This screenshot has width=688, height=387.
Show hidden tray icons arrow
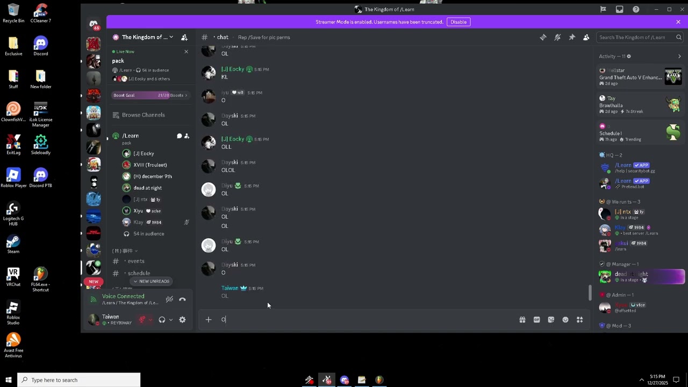click(641, 380)
